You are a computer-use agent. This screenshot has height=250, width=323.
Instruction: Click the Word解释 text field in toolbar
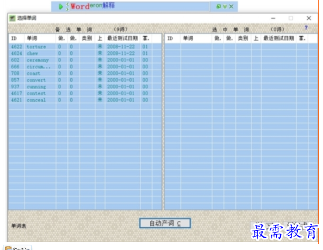(x=139, y=6)
